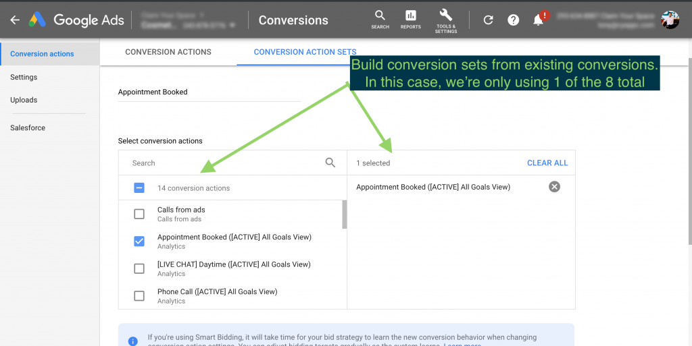
Task: Check the Calls from ads checkbox
Action: click(139, 214)
